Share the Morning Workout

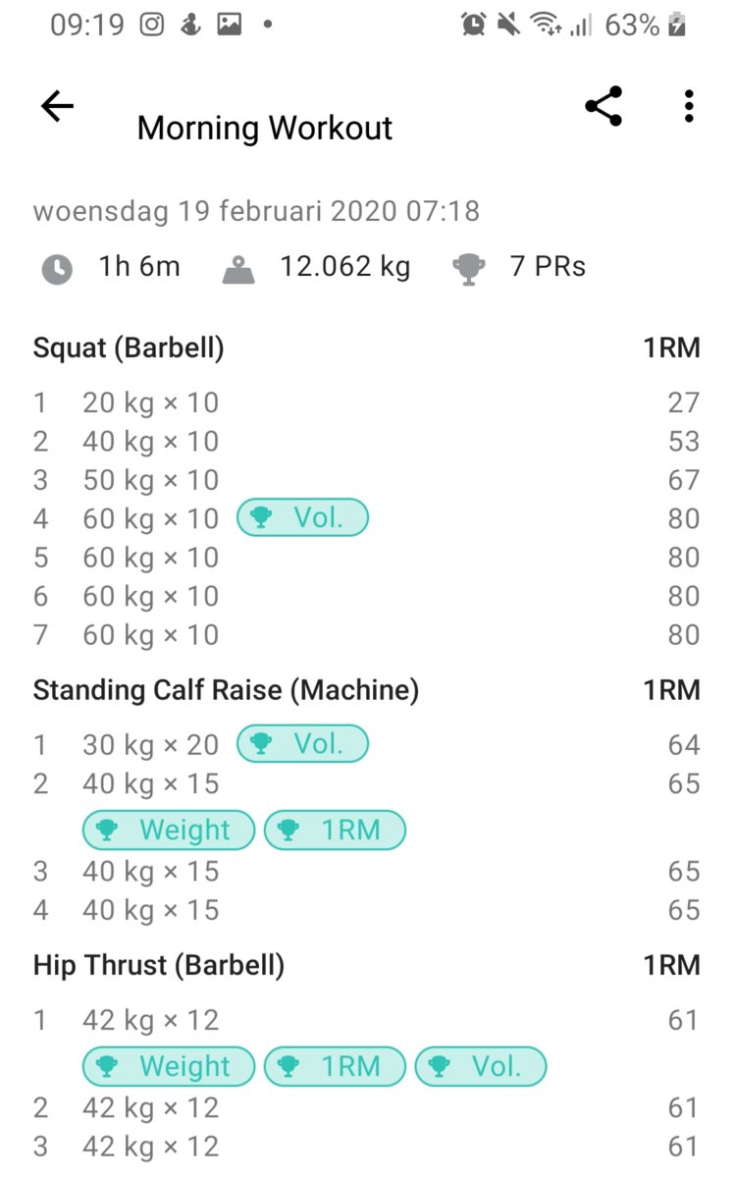coord(603,106)
